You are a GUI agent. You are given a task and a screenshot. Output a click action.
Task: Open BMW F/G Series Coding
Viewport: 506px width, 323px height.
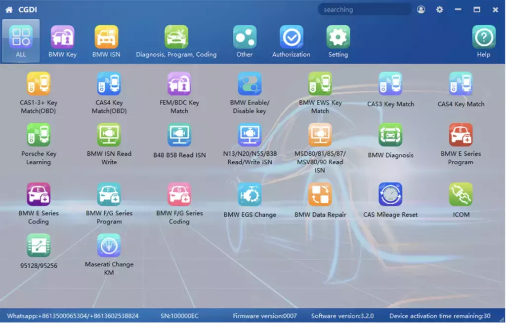point(179,194)
